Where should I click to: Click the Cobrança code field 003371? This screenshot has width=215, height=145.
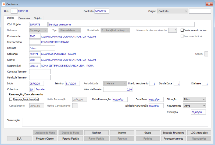click(35, 54)
